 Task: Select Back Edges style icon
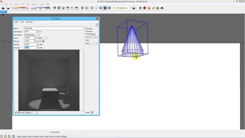(87, 8)
